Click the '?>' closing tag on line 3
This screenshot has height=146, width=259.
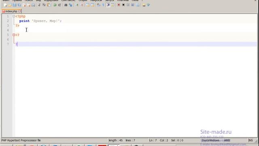[x=17, y=26]
